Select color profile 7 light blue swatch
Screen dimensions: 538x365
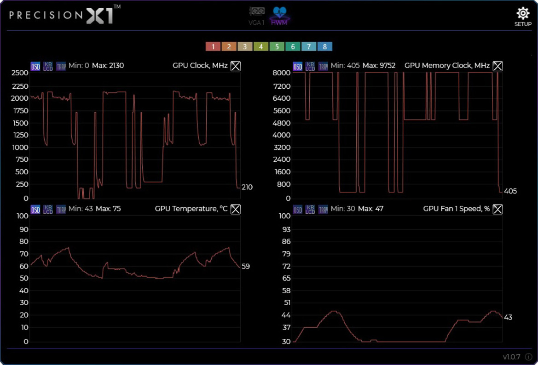click(x=309, y=46)
